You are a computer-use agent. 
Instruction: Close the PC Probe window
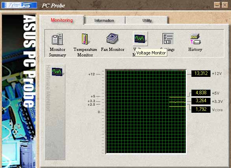(225, 5)
